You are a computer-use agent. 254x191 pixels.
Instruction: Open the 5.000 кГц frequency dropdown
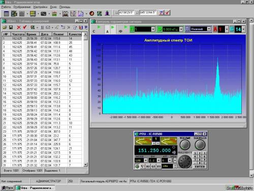coord(181,29)
